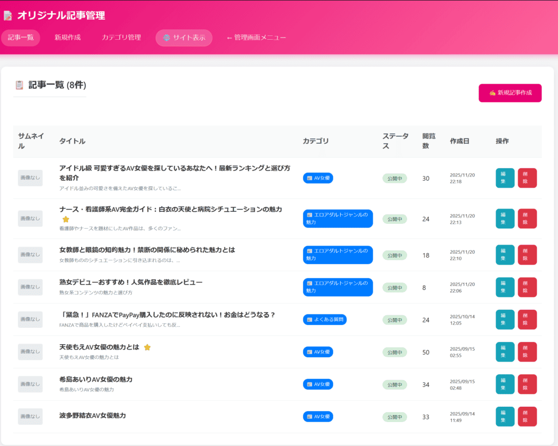The image size is (558, 446).
Task: Click the clipboard icon next to 記事一覧 heading
Action: 20,85
